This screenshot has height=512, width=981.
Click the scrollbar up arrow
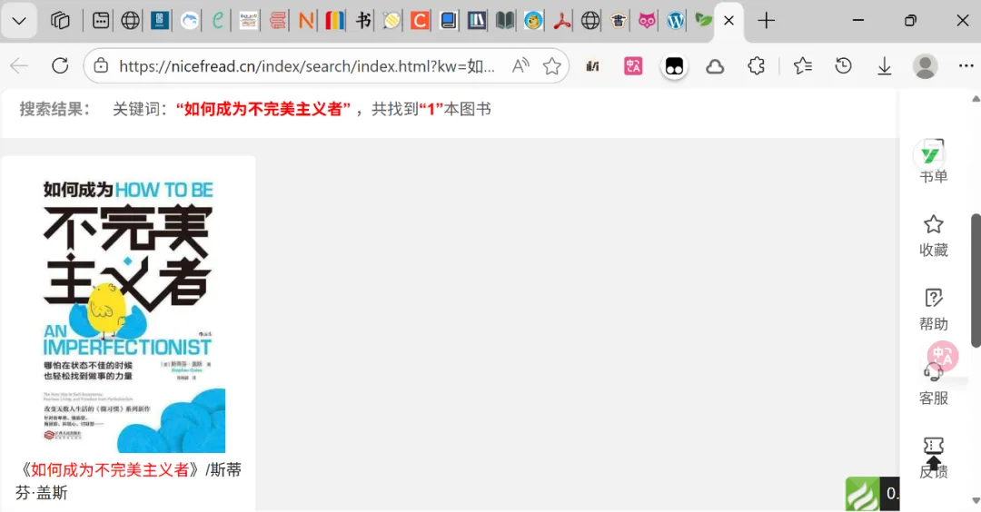coord(976,99)
